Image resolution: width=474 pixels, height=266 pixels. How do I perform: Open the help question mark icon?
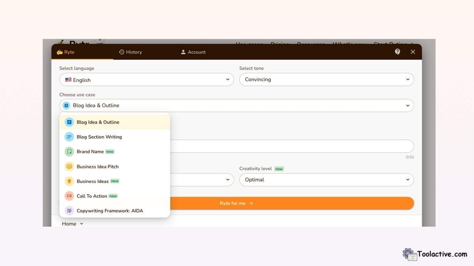397,52
